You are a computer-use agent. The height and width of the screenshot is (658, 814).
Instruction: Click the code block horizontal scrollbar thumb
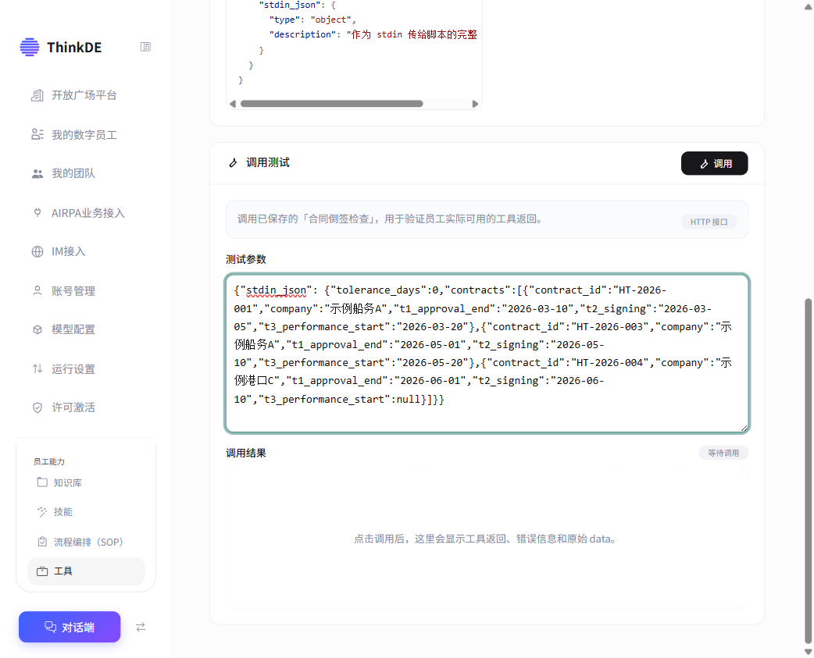(x=332, y=104)
